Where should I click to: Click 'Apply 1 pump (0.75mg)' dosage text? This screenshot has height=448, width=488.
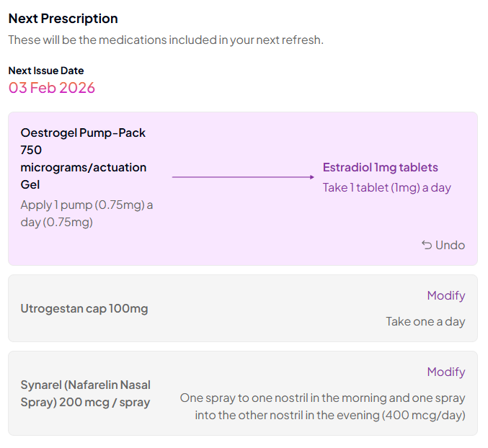pos(86,213)
